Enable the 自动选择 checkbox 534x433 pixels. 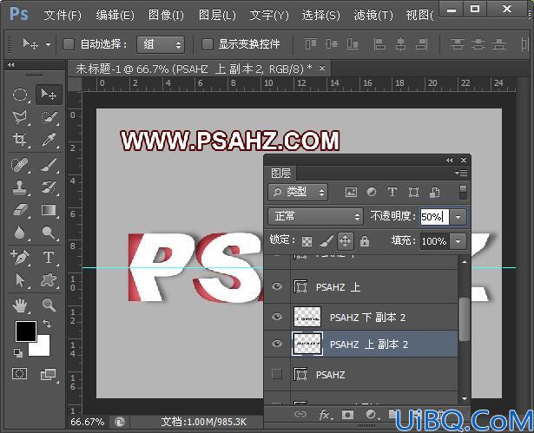[x=69, y=44]
